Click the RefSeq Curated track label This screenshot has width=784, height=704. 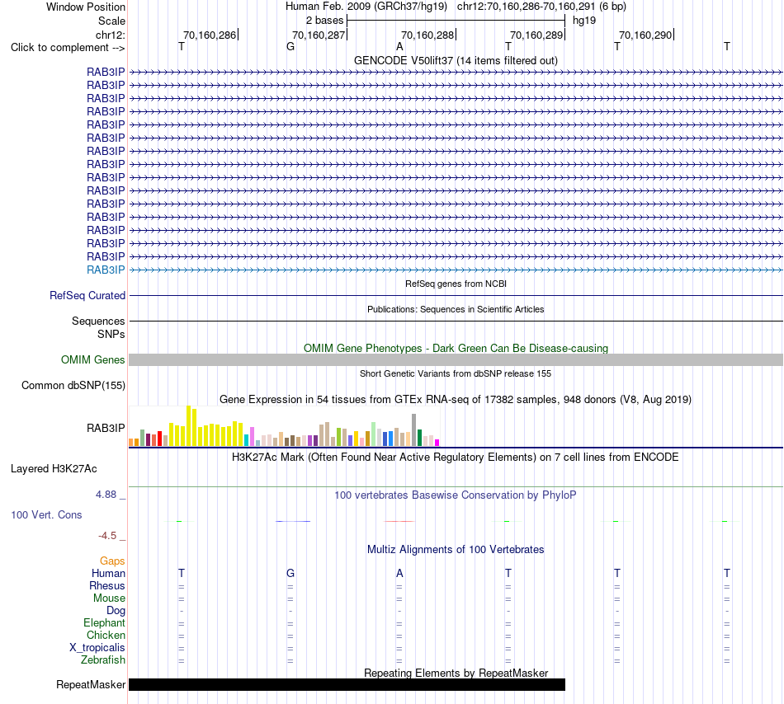tap(87, 296)
